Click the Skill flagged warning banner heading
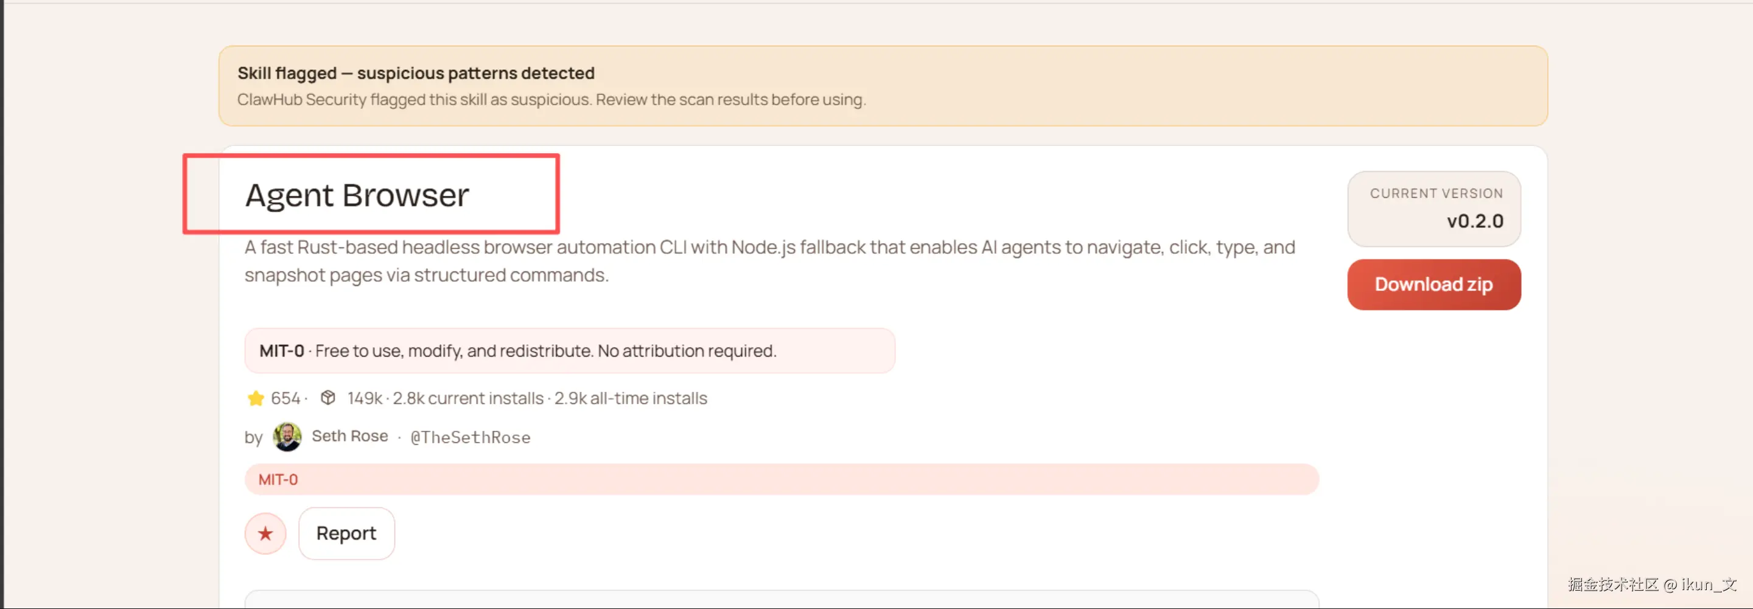Viewport: 1753px width, 609px height. click(416, 73)
